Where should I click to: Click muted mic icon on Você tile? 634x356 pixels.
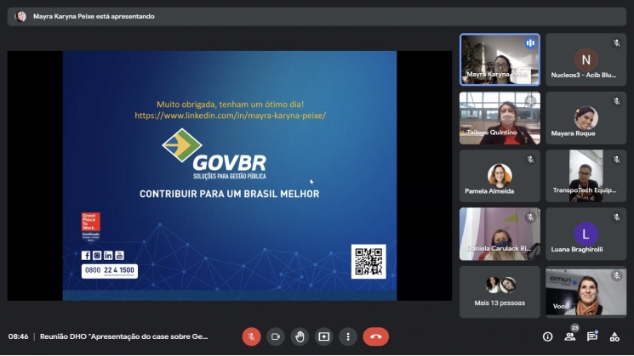(617, 275)
